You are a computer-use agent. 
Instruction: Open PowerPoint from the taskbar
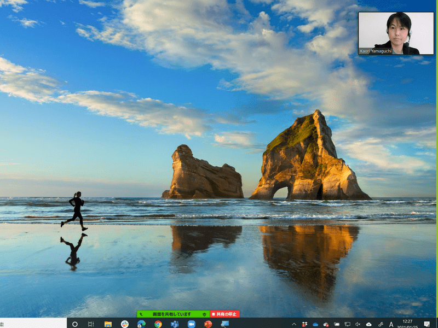(208, 324)
